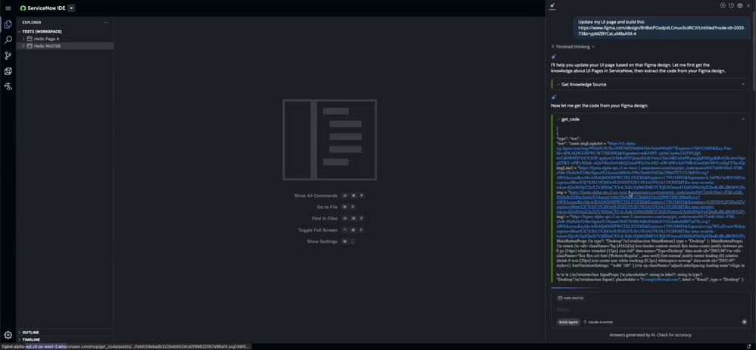Click Go to File in the editor placeholder
The height and width of the screenshot is (350, 756).
(x=327, y=208)
